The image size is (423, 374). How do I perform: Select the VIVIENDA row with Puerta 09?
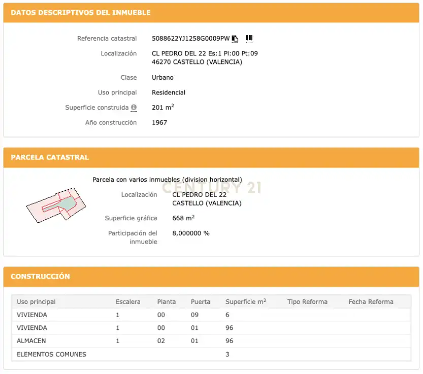pyautogui.click(x=211, y=315)
